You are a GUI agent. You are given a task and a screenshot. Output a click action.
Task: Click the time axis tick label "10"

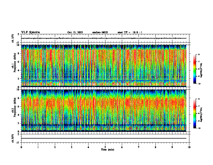[189, 147]
